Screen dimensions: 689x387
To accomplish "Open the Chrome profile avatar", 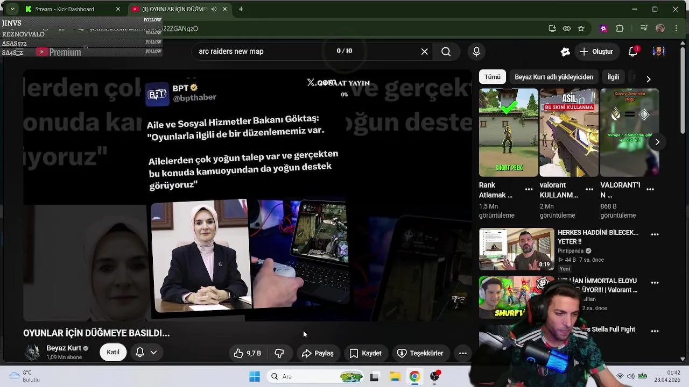I will point(660,28).
